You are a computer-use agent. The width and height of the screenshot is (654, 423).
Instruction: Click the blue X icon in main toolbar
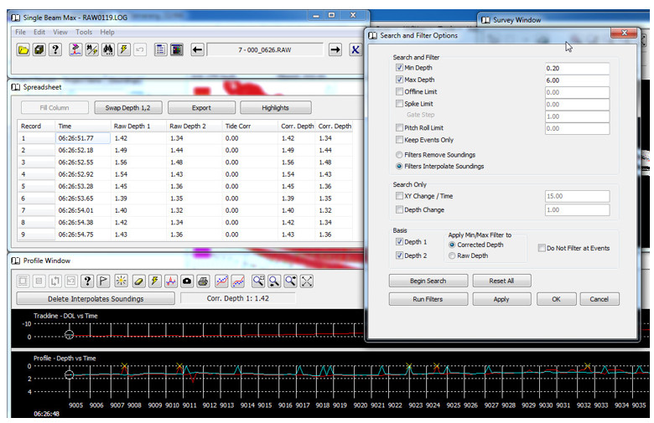click(356, 50)
